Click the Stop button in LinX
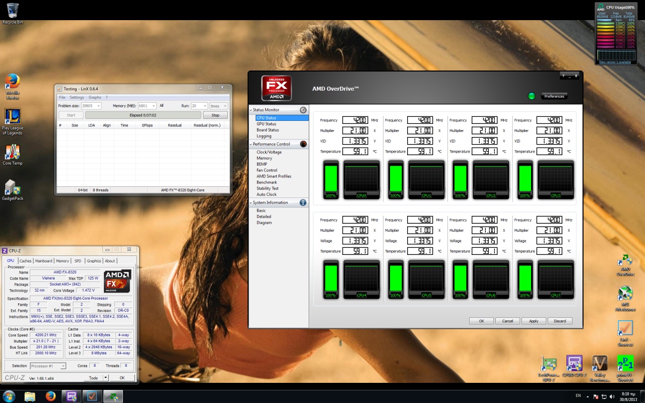645x403 pixels. [215, 115]
